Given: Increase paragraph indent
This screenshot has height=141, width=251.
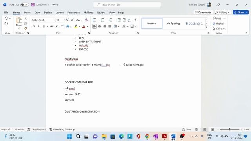Looking at the screenshot, I should click(x=124, y=20).
